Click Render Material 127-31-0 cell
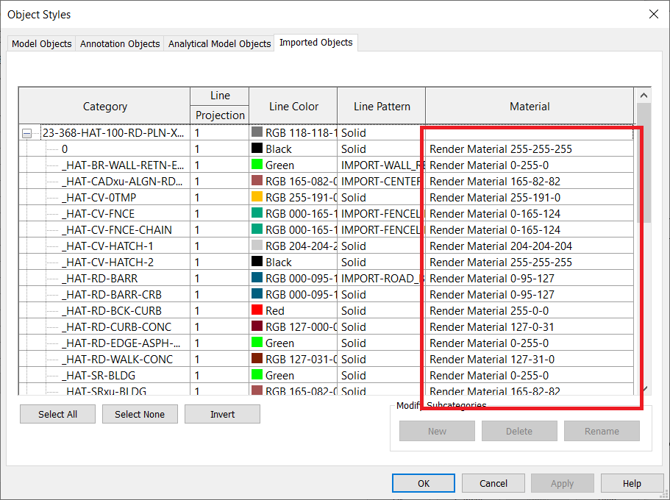Image resolution: width=670 pixels, height=500 pixels. 530,360
